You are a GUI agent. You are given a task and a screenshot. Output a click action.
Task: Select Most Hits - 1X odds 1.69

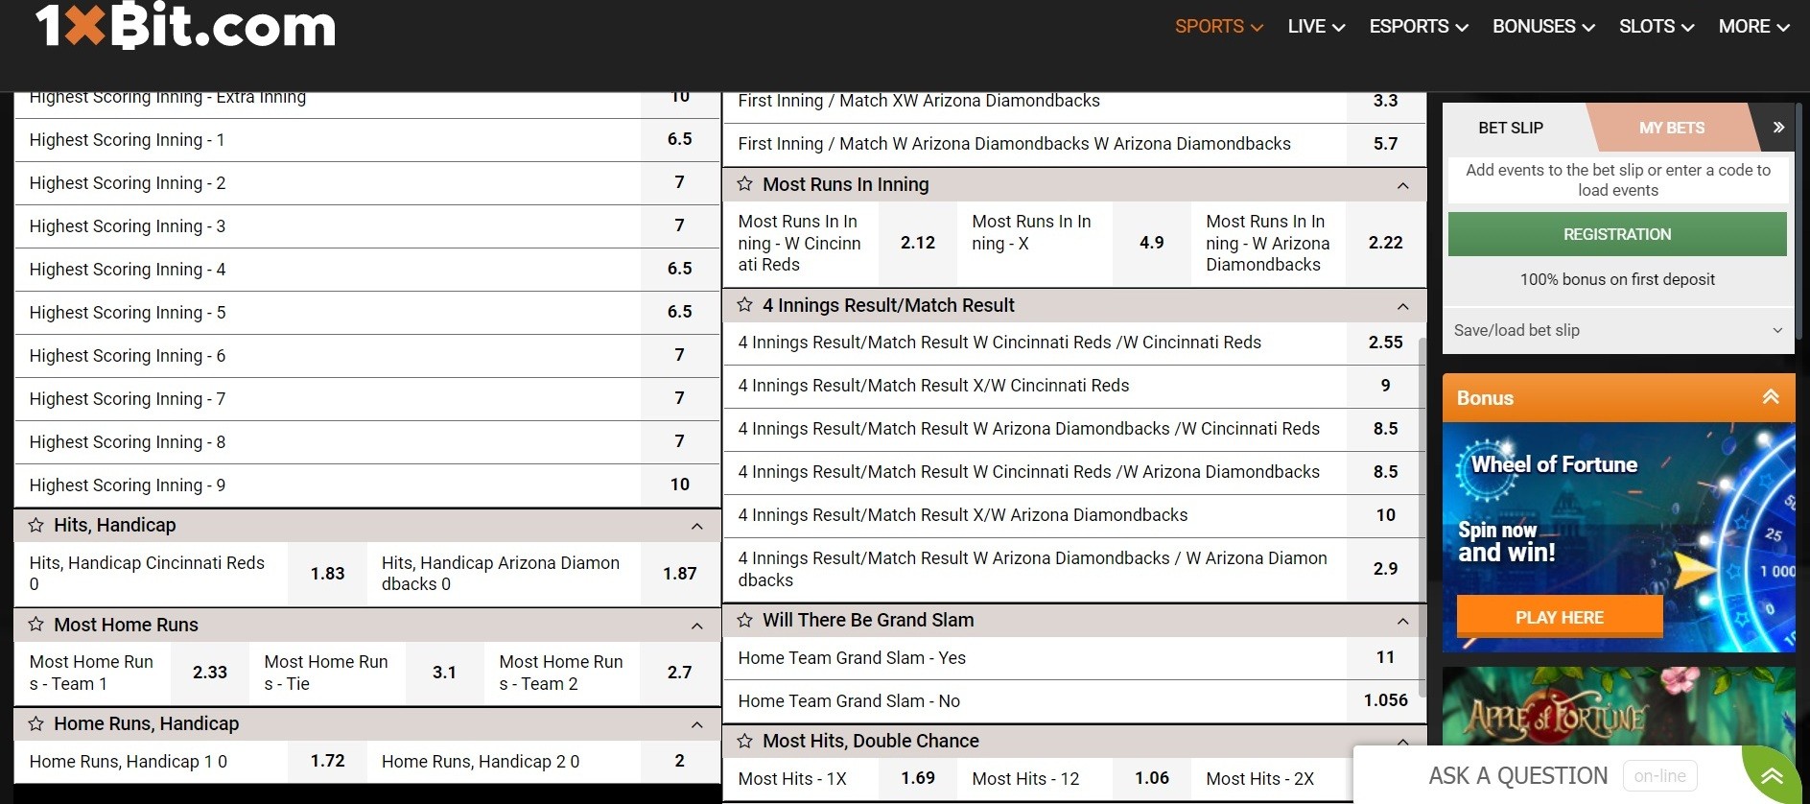(x=917, y=778)
